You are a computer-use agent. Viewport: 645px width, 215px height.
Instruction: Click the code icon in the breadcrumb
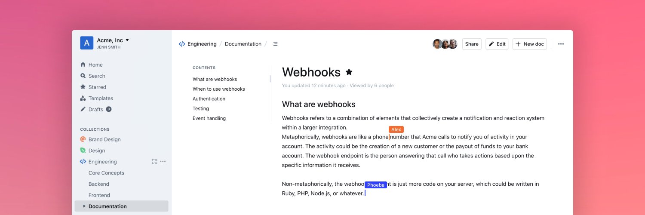pos(182,44)
